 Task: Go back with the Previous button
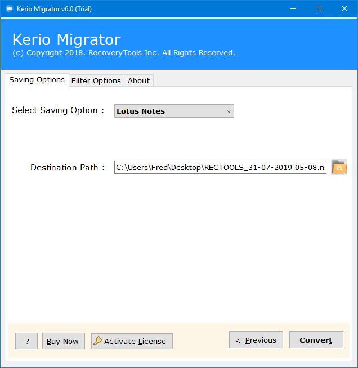(x=256, y=340)
